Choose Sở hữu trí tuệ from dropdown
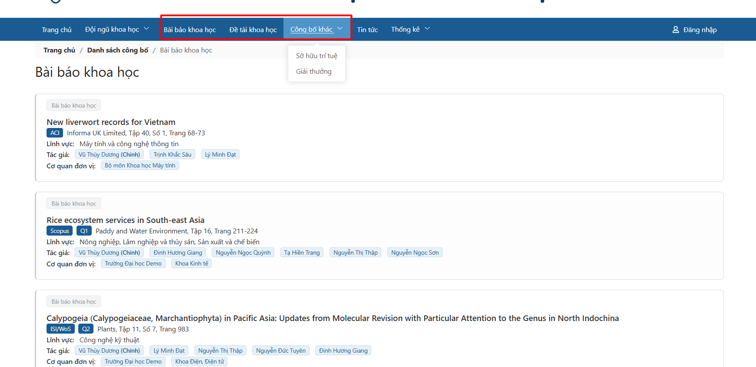756x367 pixels. (316, 56)
